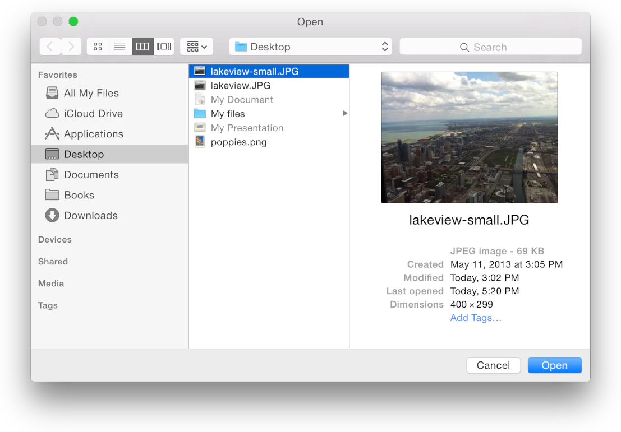
Task: Click the poppies.png file icon
Action: (x=200, y=142)
